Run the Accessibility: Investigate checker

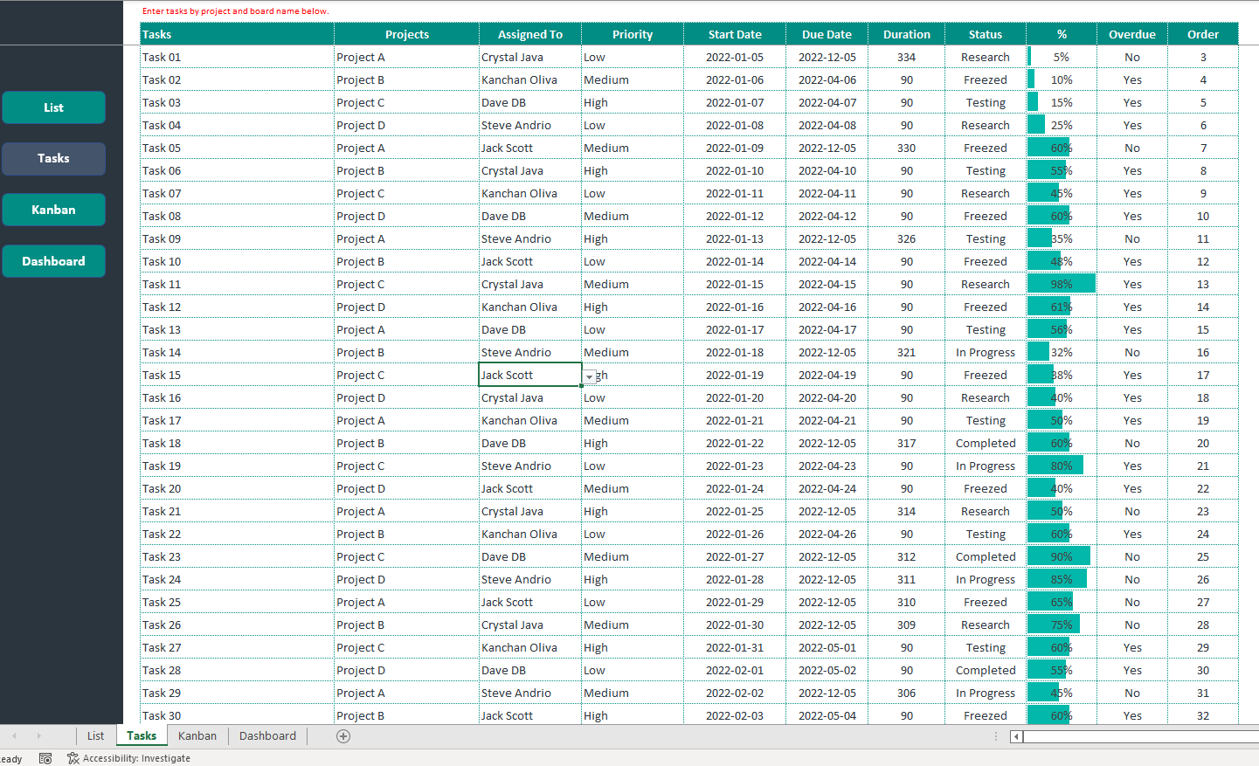127,758
